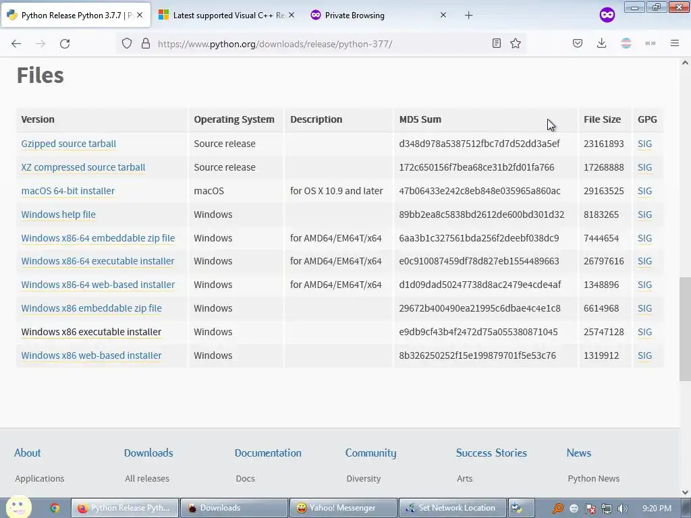Image resolution: width=691 pixels, height=518 pixels.
Task: Open the Arts link
Action: pos(464,478)
